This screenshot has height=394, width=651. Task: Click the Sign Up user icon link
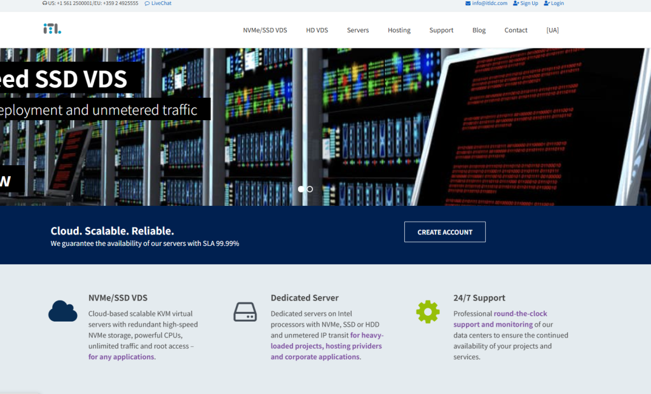coord(525,3)
